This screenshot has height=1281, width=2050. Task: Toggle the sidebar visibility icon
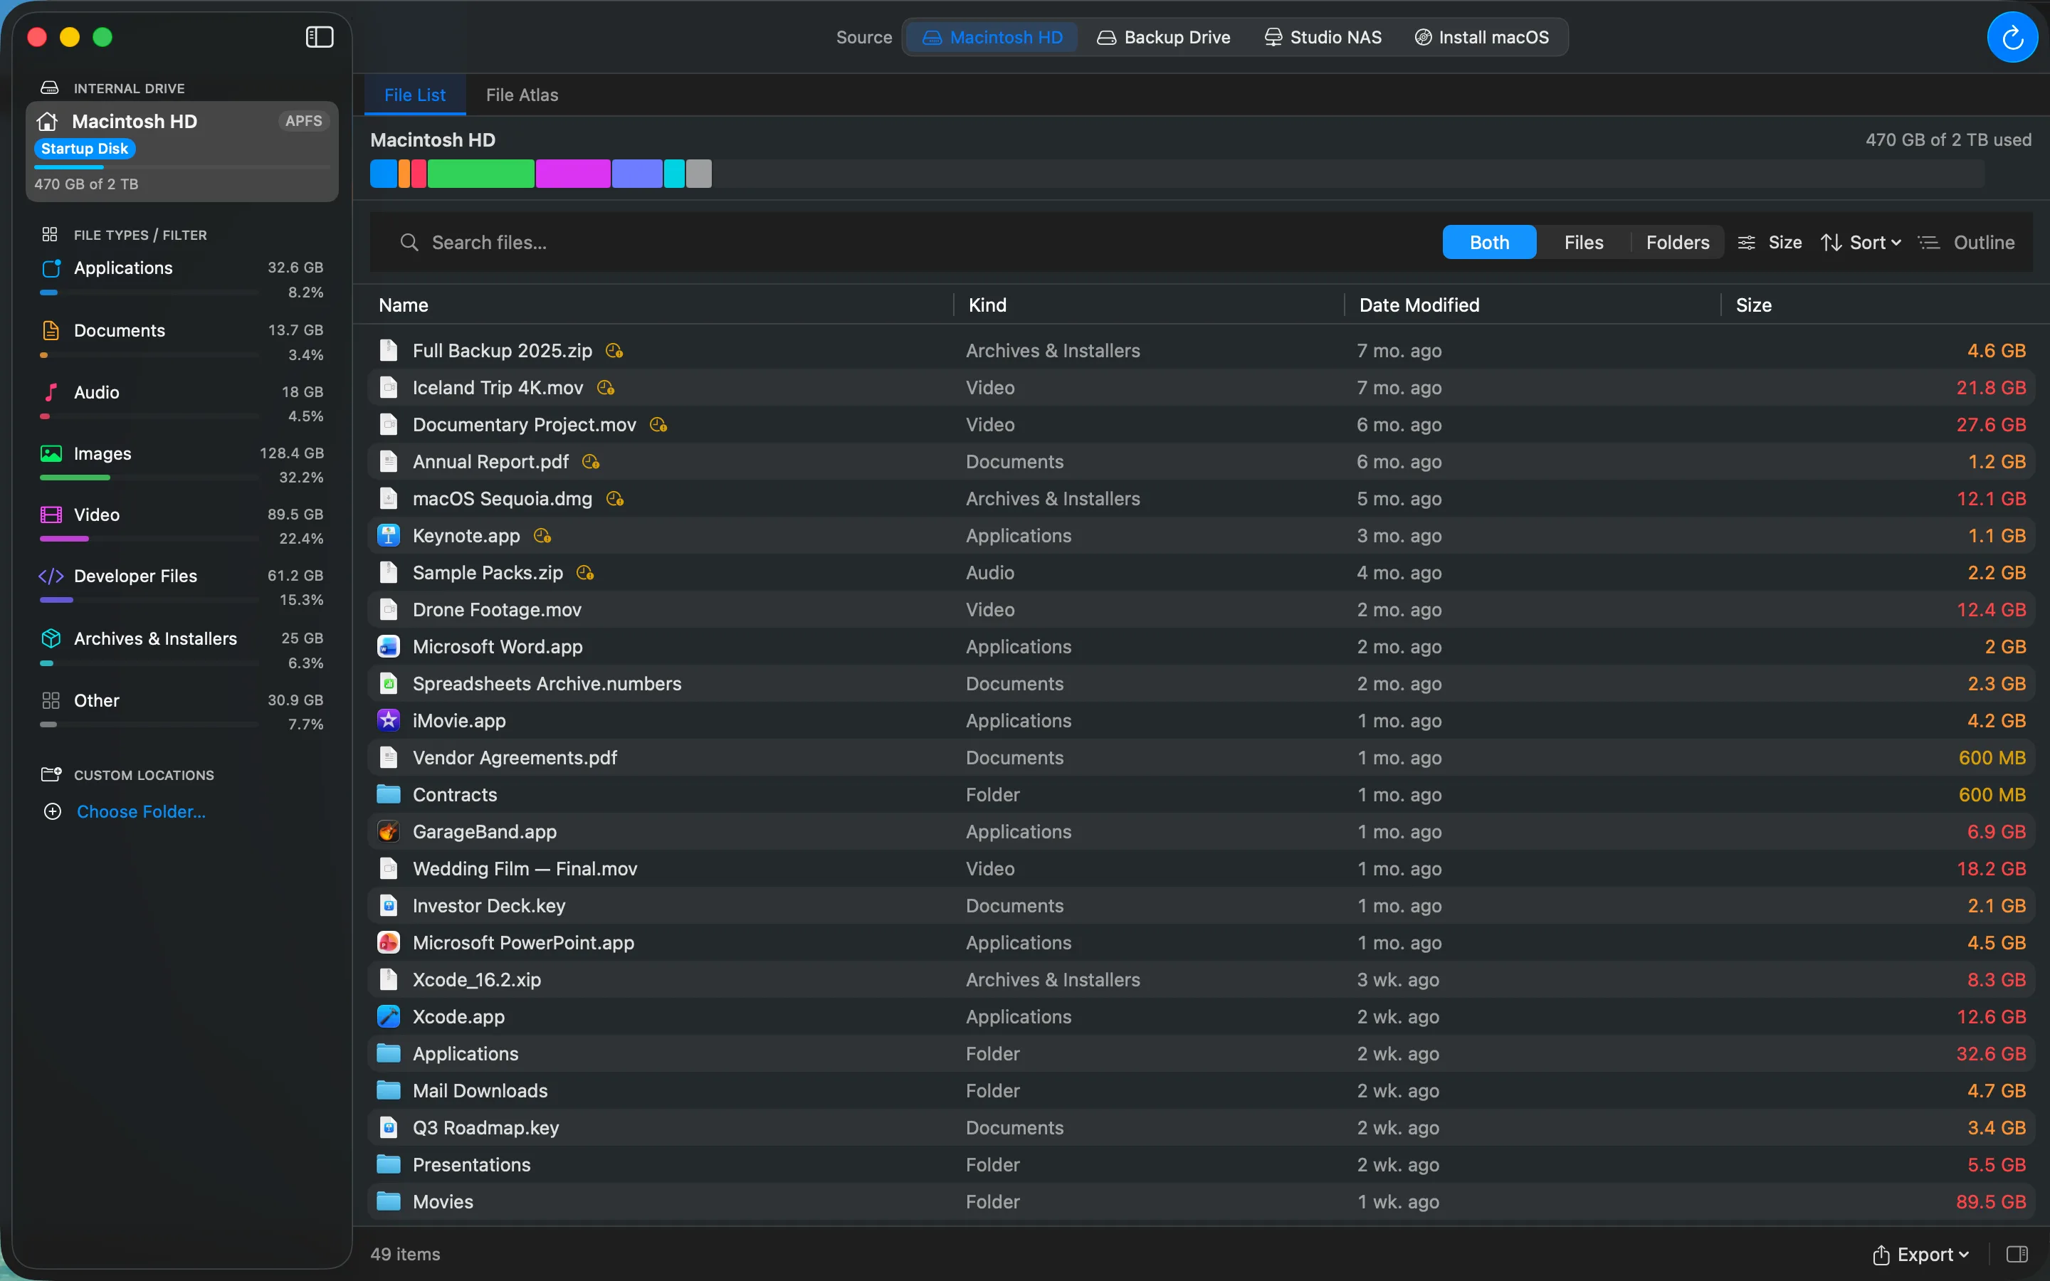(x=320, y=36)
